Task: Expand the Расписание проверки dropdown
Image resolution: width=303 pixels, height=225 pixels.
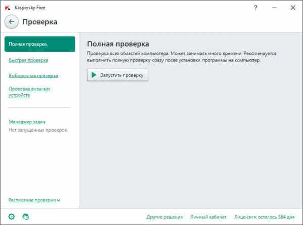Action: click(34, 200)
